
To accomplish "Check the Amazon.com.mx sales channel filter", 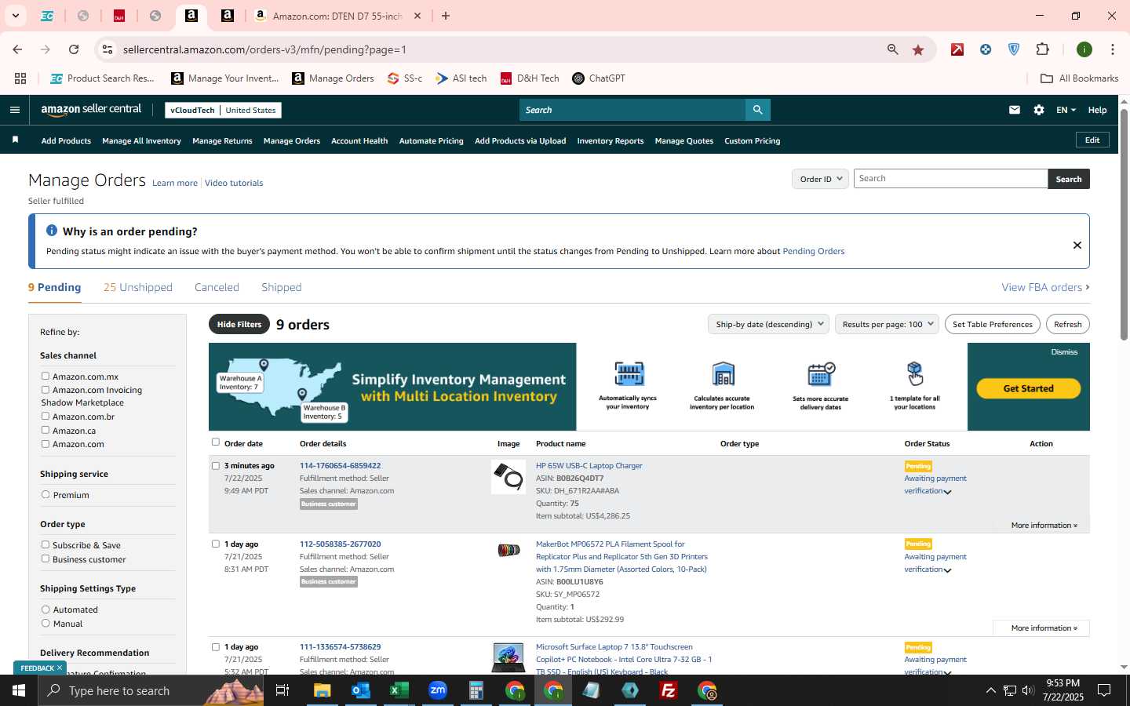I will tap(46, 377).
